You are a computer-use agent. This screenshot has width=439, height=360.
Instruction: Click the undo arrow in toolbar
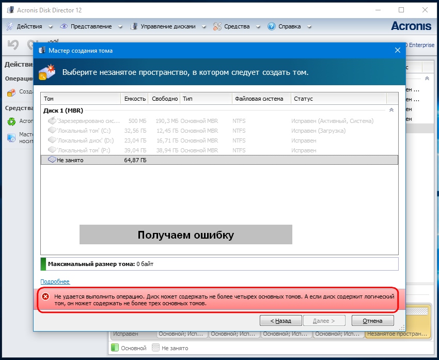13,45
